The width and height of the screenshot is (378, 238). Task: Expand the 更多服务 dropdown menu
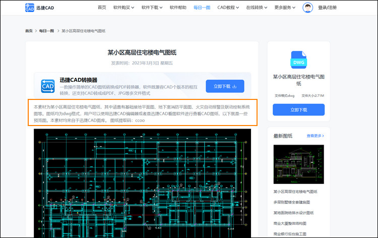(x=285, y=8)
